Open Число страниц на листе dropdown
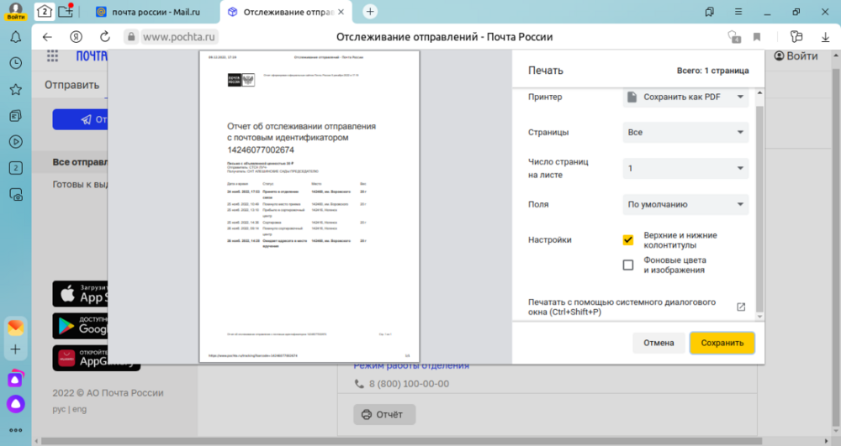 (x=685, y=168)
